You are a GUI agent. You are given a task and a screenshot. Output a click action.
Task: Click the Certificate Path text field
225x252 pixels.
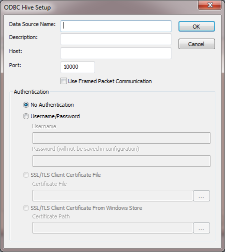(x=112, y=228)
